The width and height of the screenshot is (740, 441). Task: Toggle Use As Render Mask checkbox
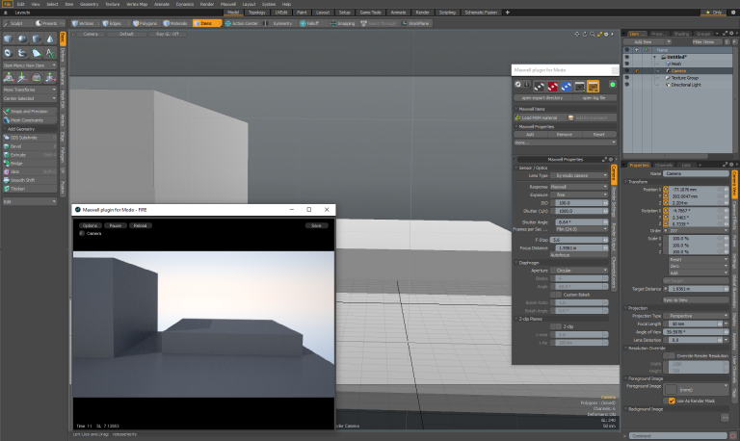(x=672, y=401)
